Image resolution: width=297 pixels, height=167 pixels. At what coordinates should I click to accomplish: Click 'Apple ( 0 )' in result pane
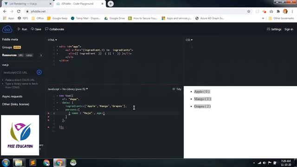(x=202, y=92)
